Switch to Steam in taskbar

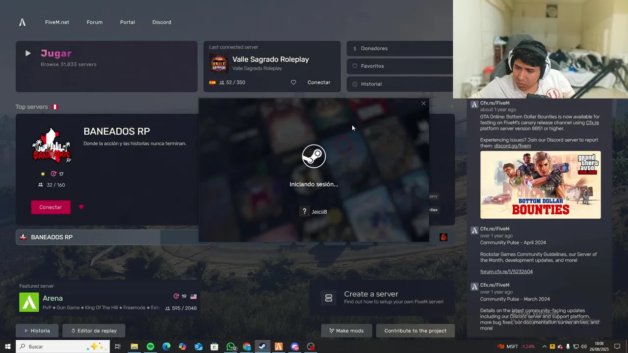[262, 347]
